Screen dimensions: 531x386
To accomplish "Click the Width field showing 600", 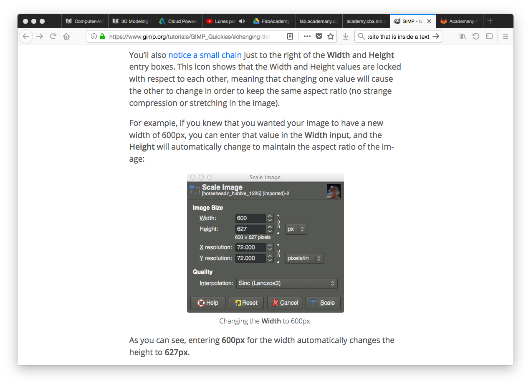I will click(x=250, y=218).
